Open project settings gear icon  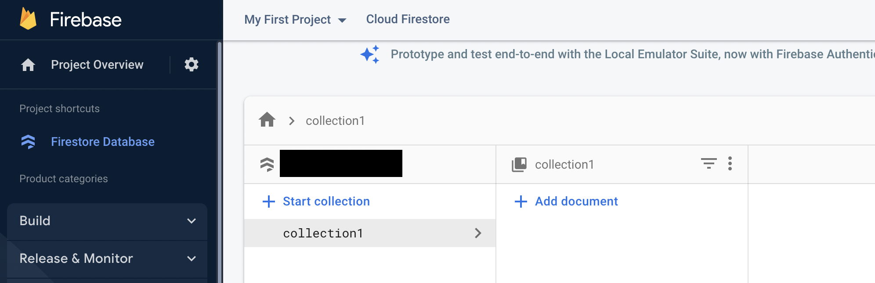191,65
